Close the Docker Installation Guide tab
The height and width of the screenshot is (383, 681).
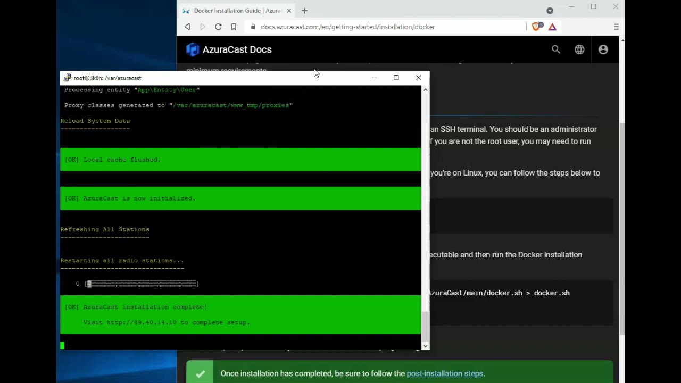click(289, 11)
